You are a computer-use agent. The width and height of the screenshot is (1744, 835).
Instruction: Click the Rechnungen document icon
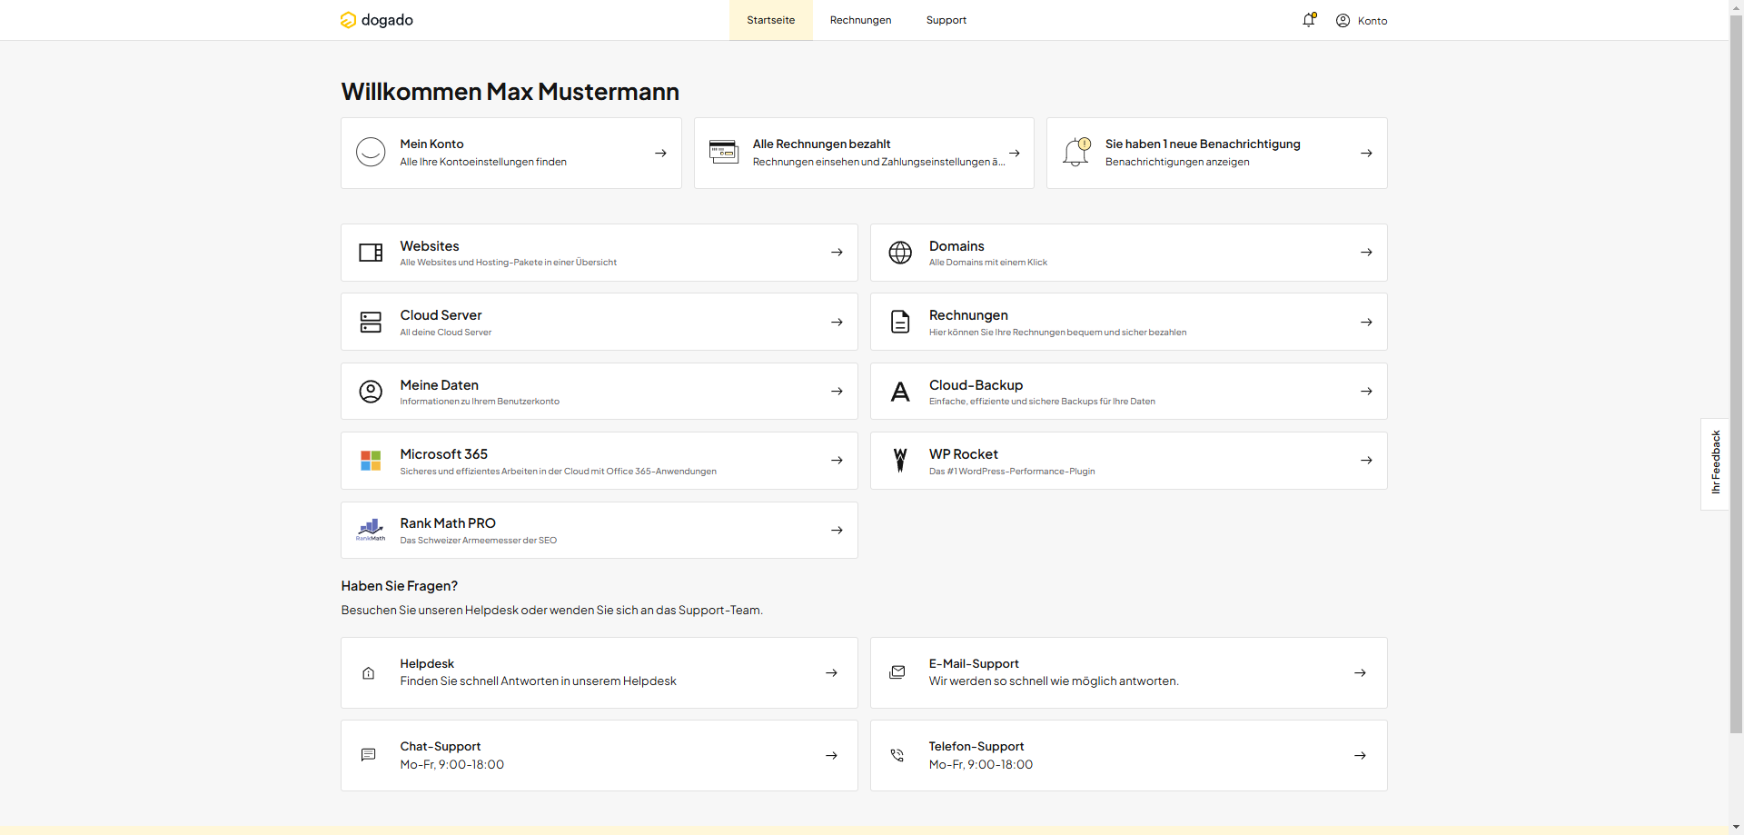pos(900,322)
